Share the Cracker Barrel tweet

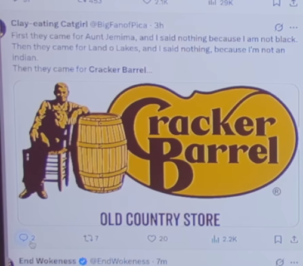(294, 239)
